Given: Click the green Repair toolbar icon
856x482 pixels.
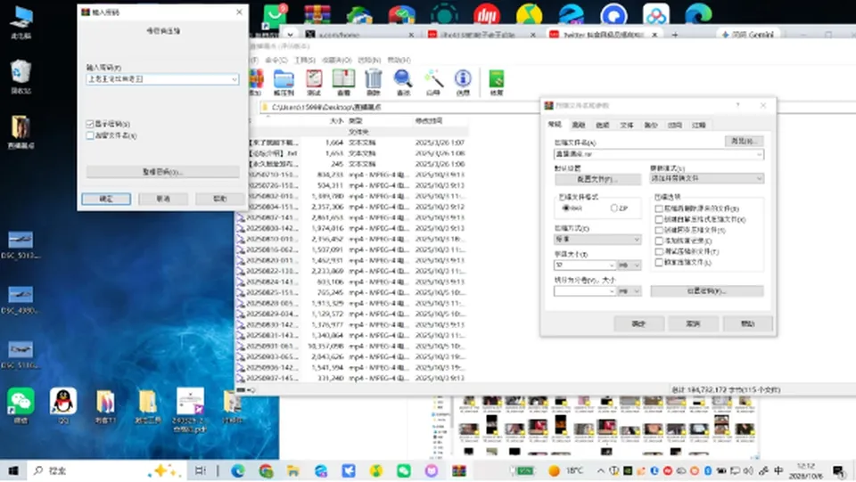Looking at the screenshot, I should (x=497, y=82).
